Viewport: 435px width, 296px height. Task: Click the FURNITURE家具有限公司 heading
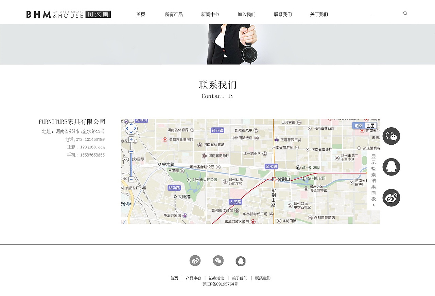point(72,122)
